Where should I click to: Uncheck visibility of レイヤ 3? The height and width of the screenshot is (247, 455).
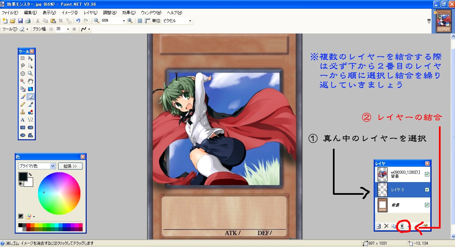[427, 189]
